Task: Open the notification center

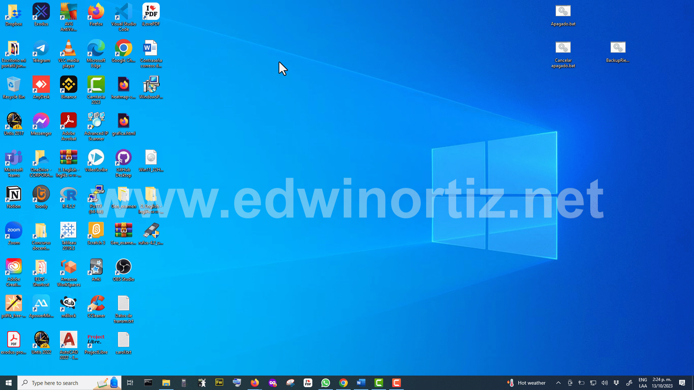Action: [682, 383]
